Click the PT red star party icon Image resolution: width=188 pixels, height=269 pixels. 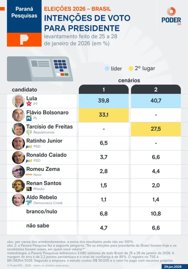click(x=29, y=104)
